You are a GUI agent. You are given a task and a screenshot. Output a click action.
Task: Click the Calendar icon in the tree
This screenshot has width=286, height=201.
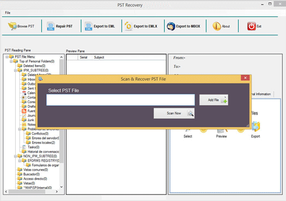tap(24, 93)
